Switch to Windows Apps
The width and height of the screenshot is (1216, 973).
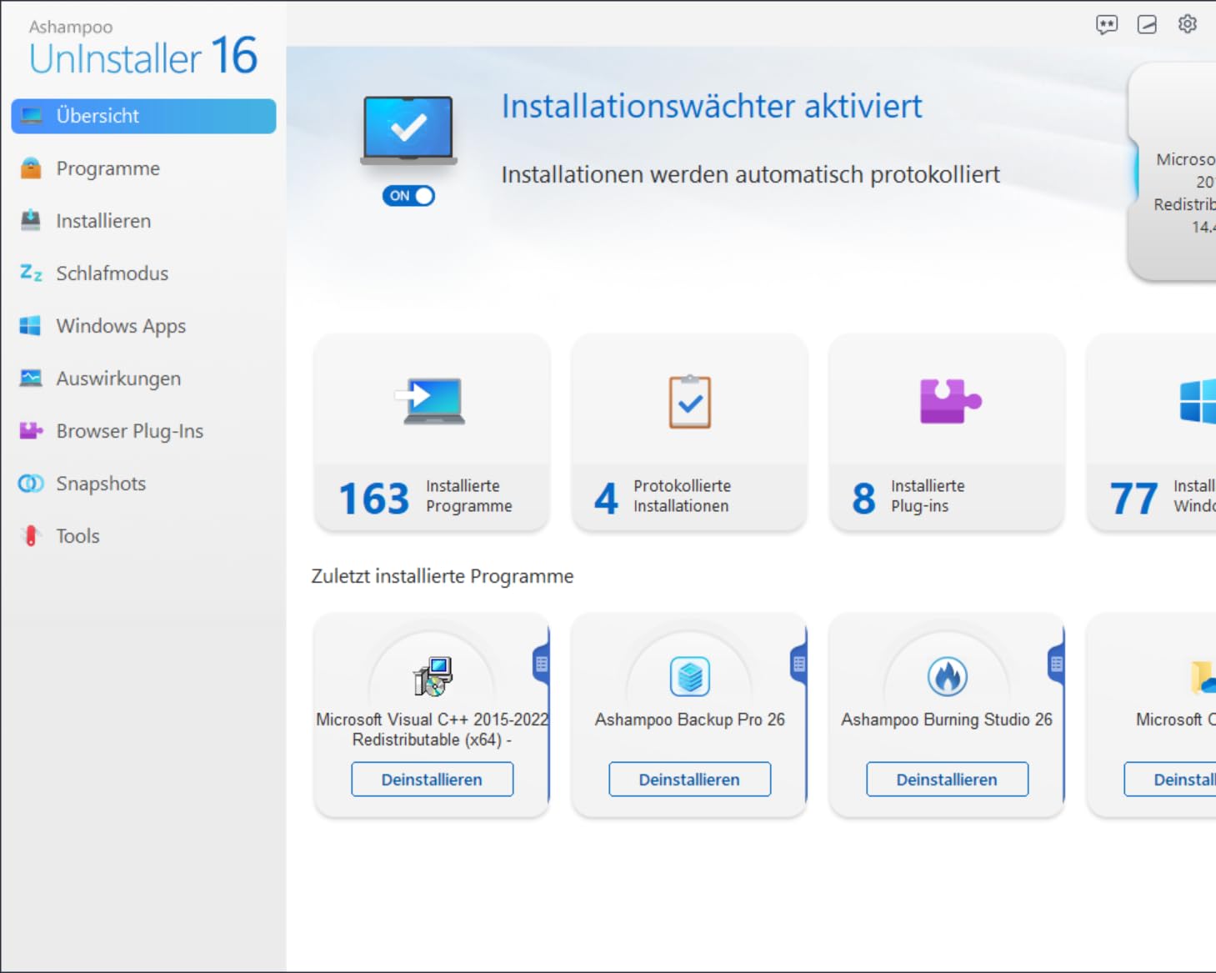click(143, 326)
